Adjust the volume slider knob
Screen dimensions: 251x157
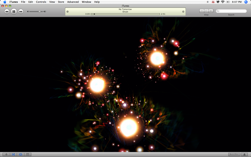pyautogui.click(x=39, y=12)
